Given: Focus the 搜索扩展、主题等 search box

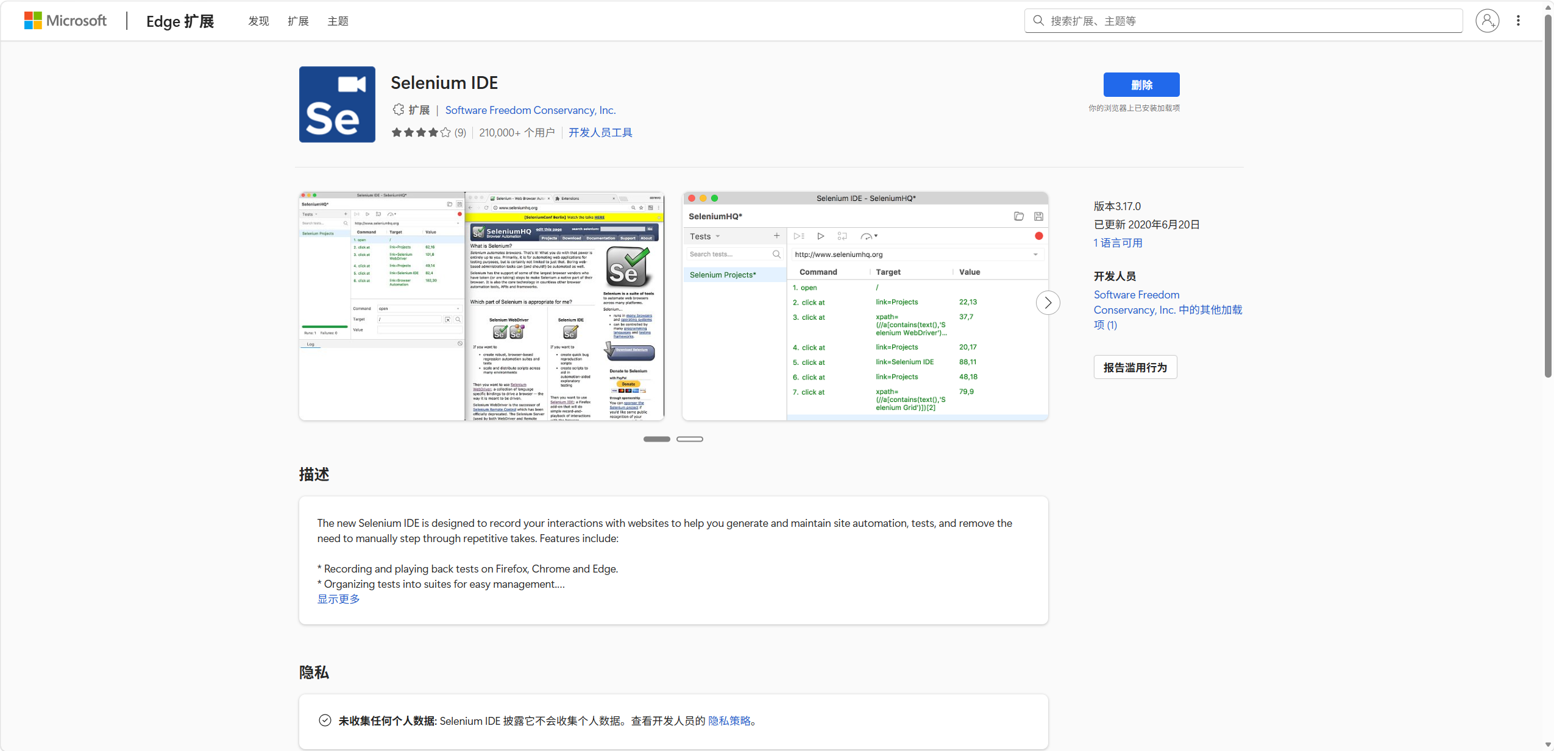Looking at the screenshot, I should [1243, 21].
